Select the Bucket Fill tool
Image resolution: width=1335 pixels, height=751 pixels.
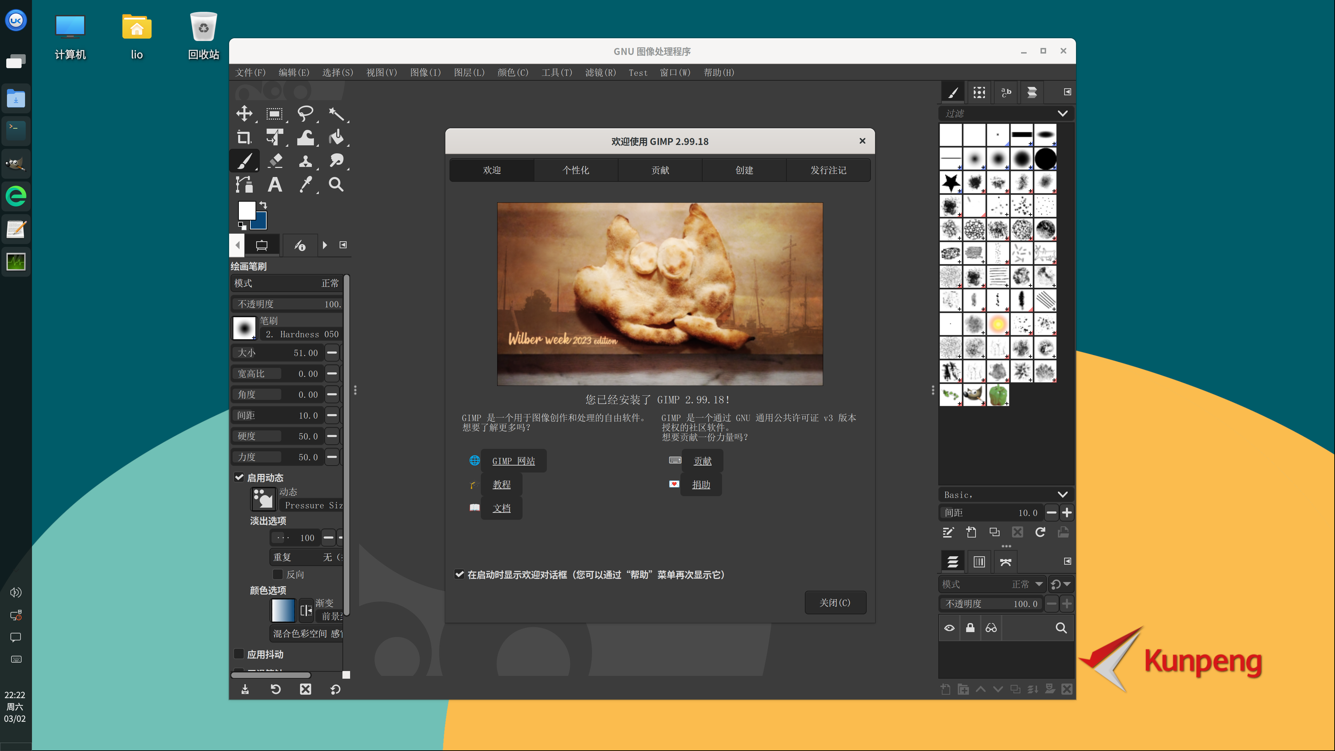click(x=336, y=137)
